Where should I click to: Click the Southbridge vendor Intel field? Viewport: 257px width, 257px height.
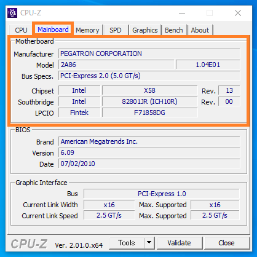(x=79, y=101)
